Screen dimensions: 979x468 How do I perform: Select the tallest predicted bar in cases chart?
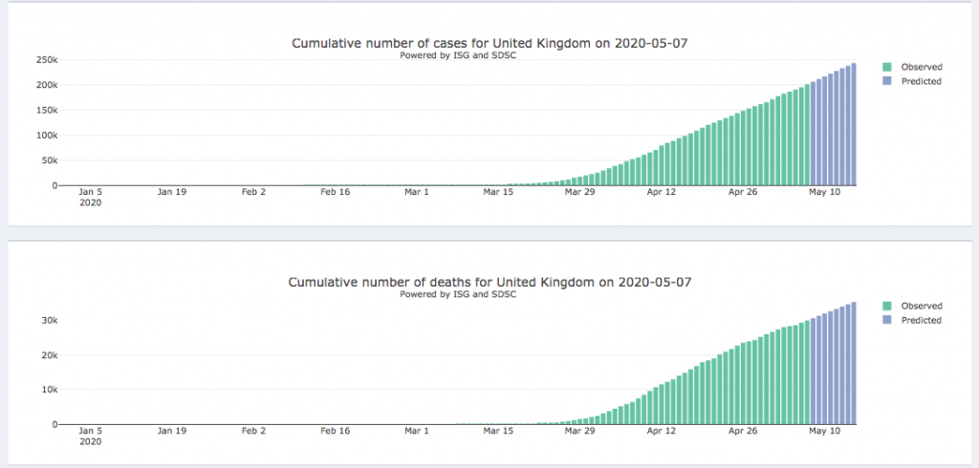(x=853, y=124)
